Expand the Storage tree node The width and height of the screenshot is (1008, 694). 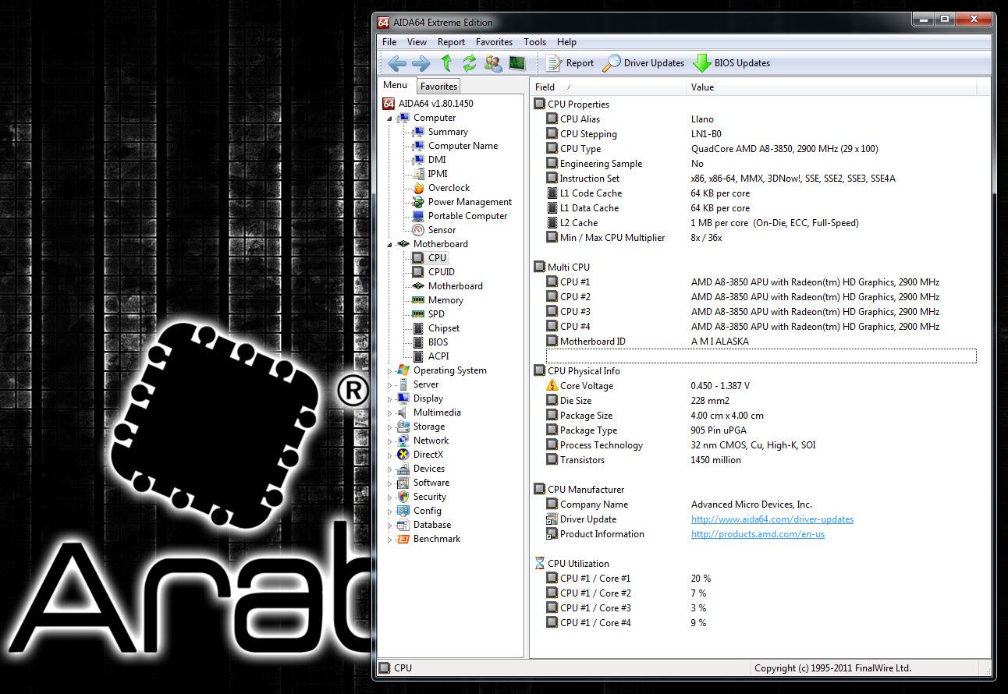pos(390,427)
